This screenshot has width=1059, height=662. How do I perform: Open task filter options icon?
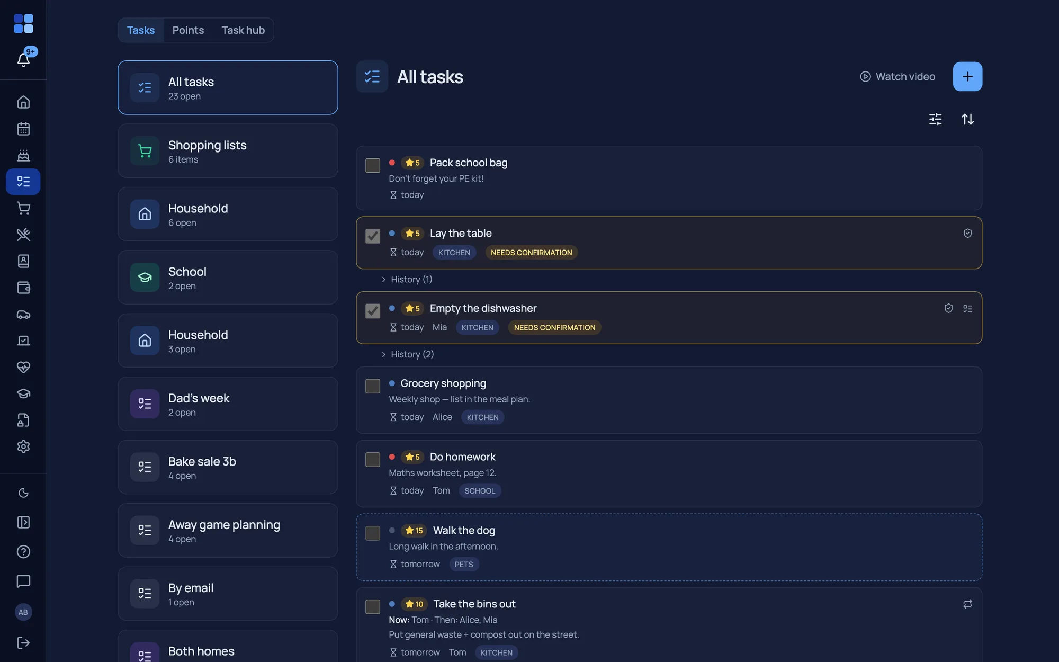click(x=936, y=119)
